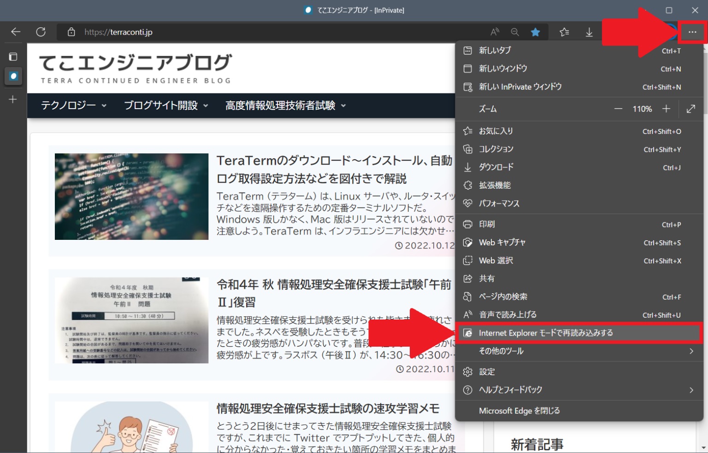
Task: Expand the テクノロジー navigation dropdown
Action: [73, 105]
